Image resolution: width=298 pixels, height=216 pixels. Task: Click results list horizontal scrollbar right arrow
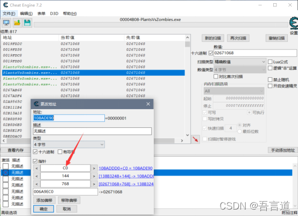(182, 141)
